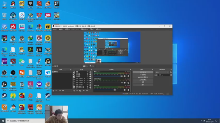Show hidden icons in system tray
Viewport: 220px width, 123px height.
pyautogui.click(x=202, y=121)
